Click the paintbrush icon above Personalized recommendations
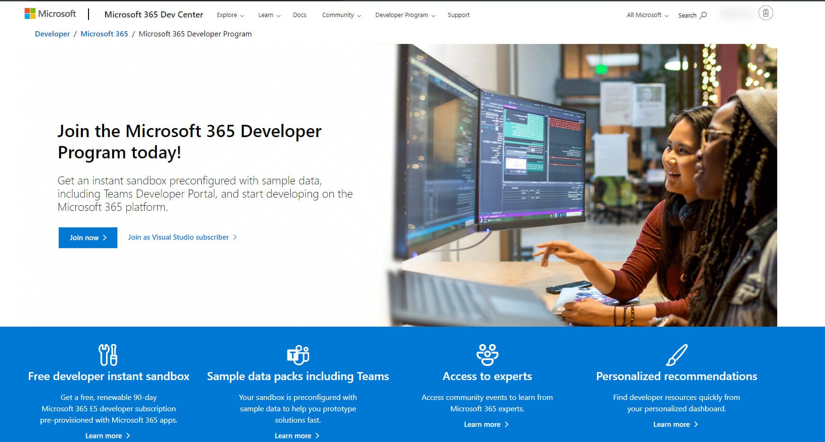 (x=676, y=354)
